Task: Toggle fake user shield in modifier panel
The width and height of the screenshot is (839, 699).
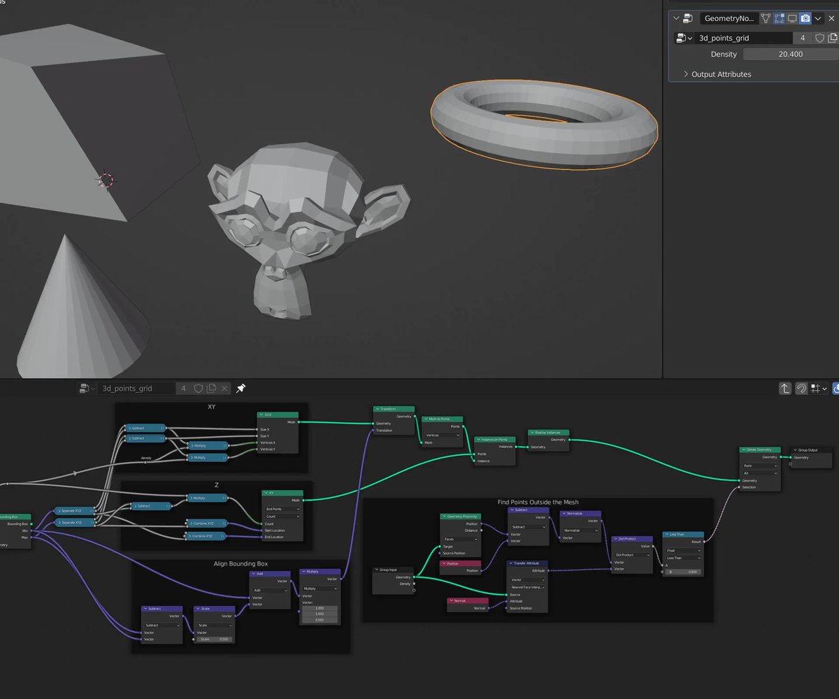Action: [x=820, y=38]
